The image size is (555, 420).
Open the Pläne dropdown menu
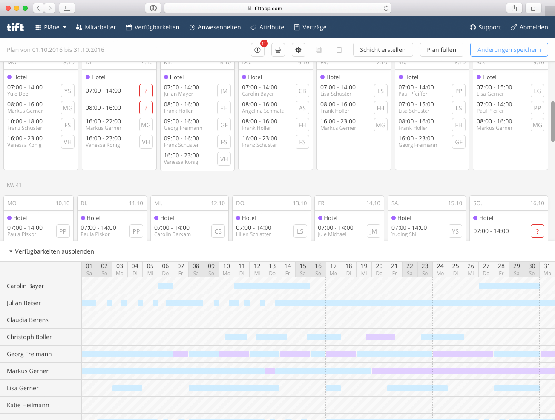point(51,27)
